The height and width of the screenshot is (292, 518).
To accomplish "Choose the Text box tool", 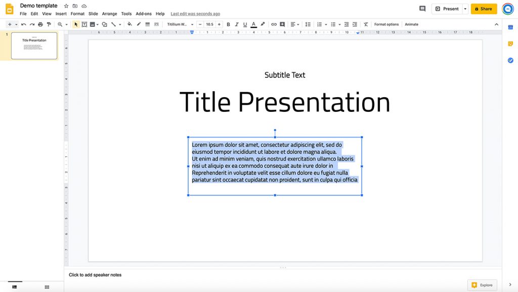I will tap(84, 24).
